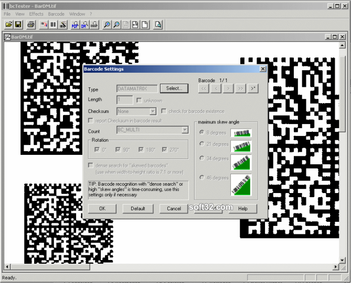Open barcode settings with the plain barcode icon
Screen dimensions: 351x283
53,25
